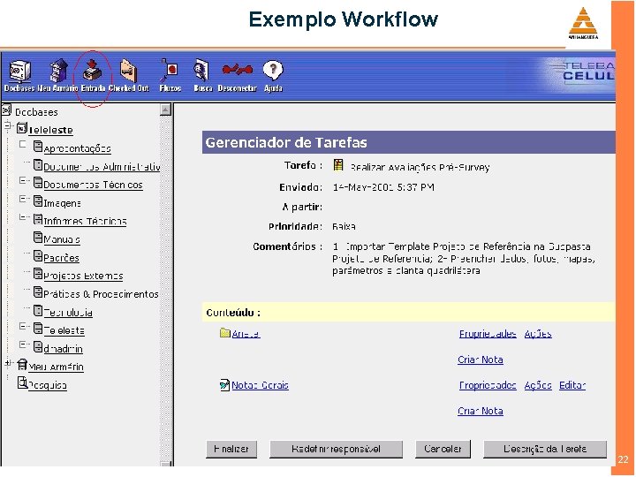Open the Teleleste docbase link
Viewport: 636px width, 477px height.
coord(50,130)
